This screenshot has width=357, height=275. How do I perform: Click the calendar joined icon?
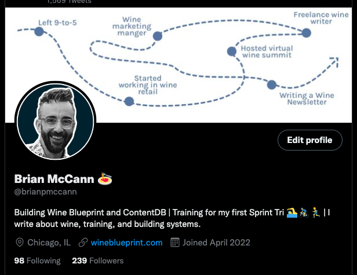[175, 243]
